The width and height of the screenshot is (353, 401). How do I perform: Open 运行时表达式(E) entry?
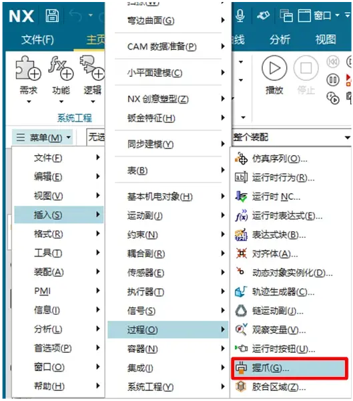click(290, 216)
